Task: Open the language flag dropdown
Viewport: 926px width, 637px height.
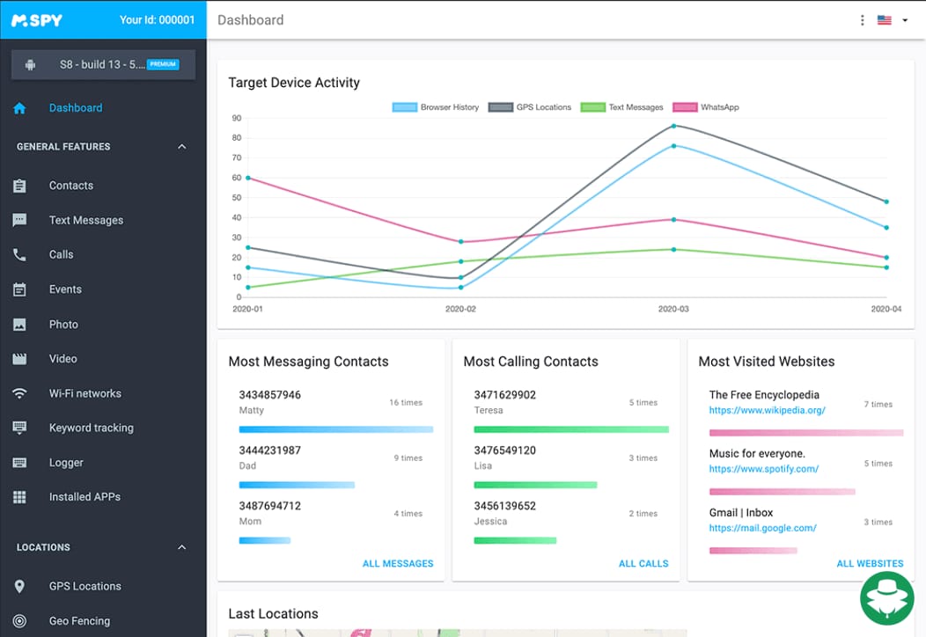Action: click(x=892, y=20)
